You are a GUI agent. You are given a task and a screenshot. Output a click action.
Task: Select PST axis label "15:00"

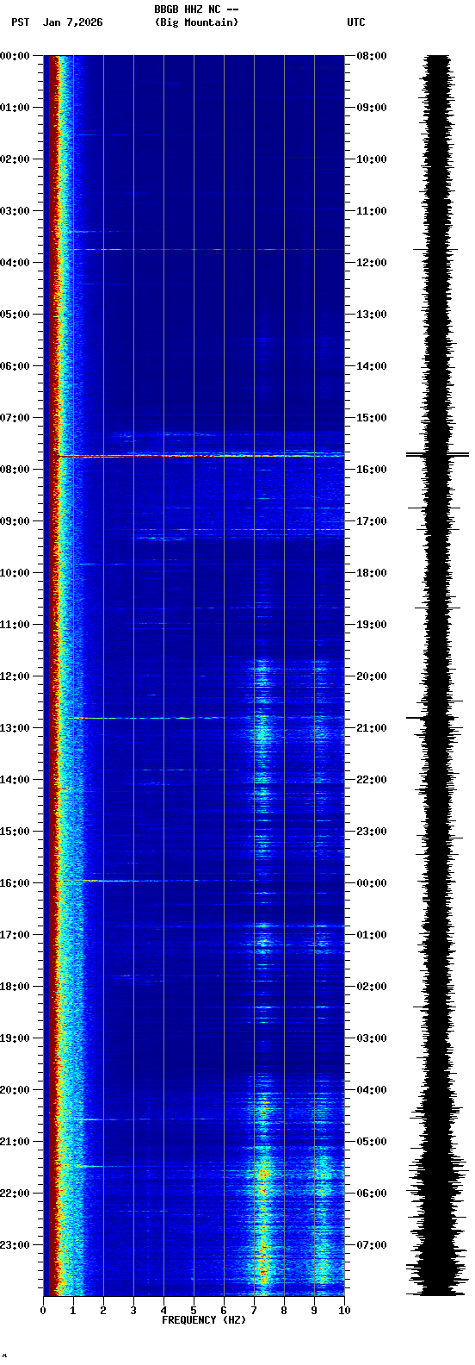[x=15, y=832]
